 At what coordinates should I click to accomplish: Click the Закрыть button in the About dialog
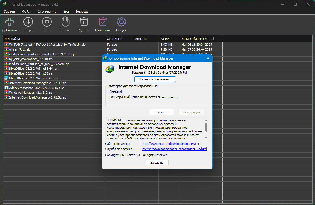[157, 163]
